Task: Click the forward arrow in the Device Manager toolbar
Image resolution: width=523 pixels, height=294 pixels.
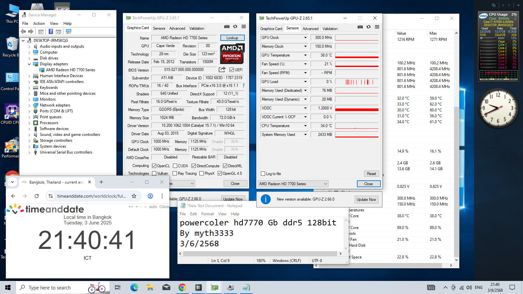Action: pos(31,31)
